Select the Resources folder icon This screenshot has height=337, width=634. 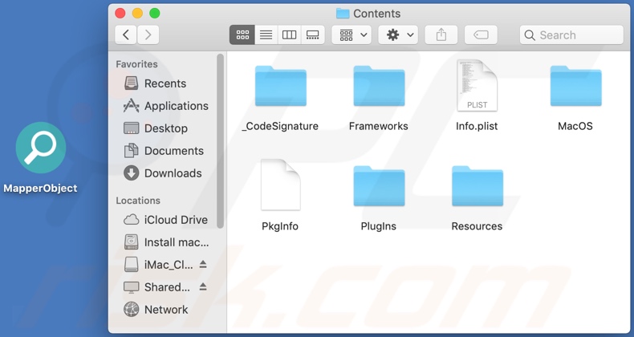click(x=478, y=186)
